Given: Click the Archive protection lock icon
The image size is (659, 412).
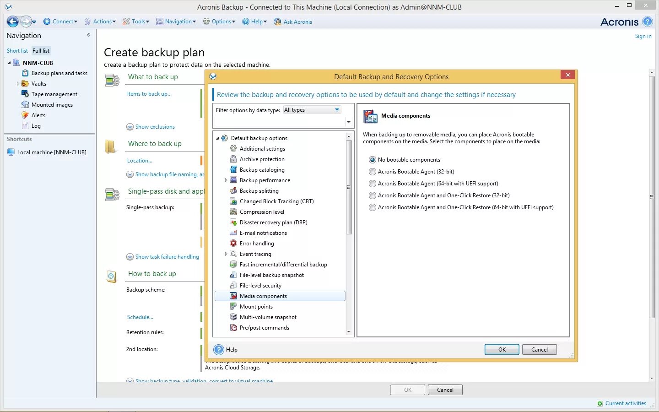Looking at the screenshot, I should pos(233,159).
